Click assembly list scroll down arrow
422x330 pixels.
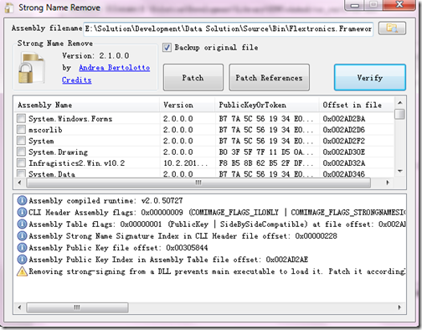pyautogui.click(x=400, y=171)
